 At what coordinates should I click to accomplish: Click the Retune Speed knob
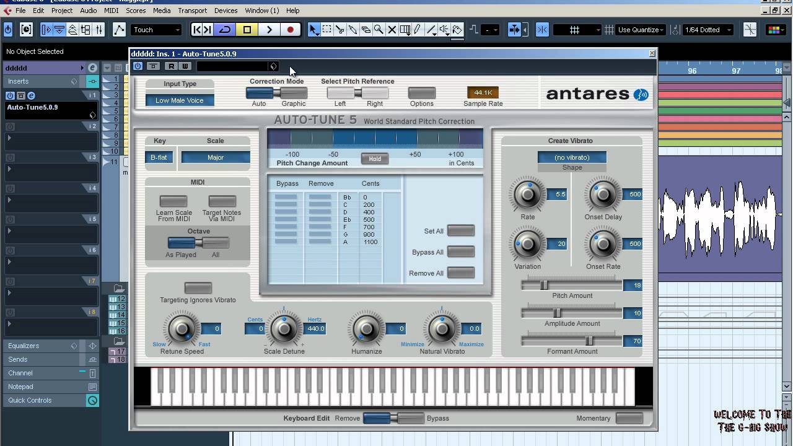(182, 328)
